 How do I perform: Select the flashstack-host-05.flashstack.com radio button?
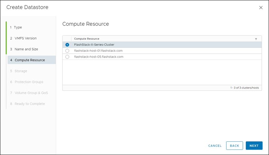67,57
